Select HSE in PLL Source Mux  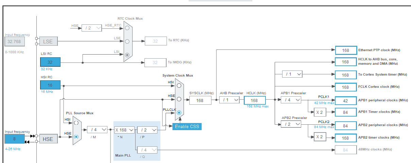tap(76, 137)
